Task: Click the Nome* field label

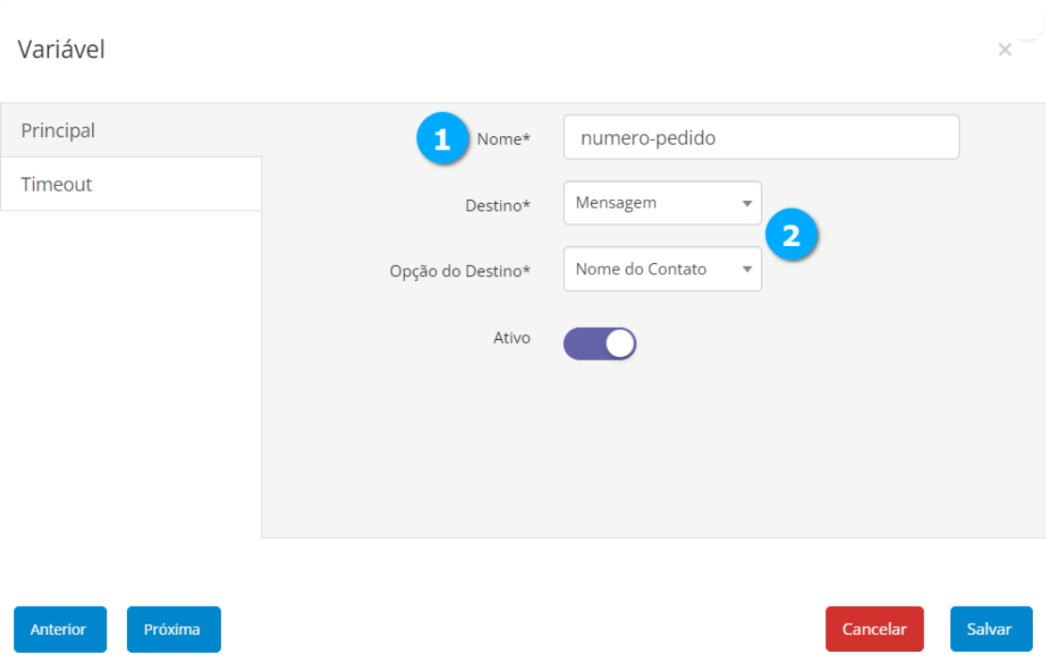Action: (504, 139)
